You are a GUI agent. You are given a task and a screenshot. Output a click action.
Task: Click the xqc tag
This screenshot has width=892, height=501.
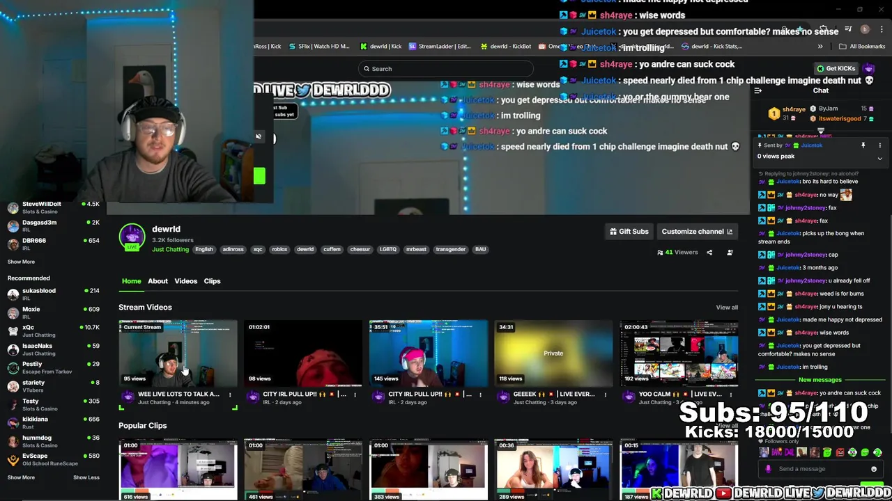[258, 250]
